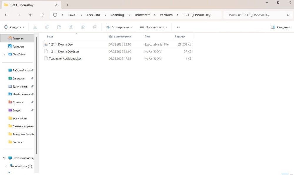This screenshot has width=294, height=175.
Task: Click the Cut scissors icon
Action: point(35,27)
